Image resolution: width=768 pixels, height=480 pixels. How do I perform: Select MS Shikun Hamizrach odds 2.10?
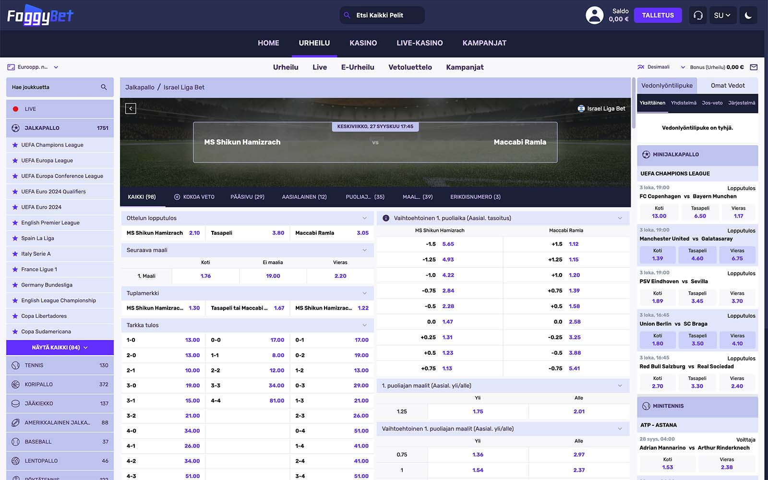(x=194, y=233)
